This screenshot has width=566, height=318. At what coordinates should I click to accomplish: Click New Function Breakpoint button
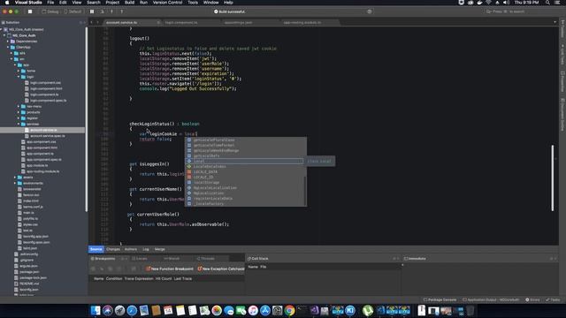pyautogui.click(x=170, y=269)
